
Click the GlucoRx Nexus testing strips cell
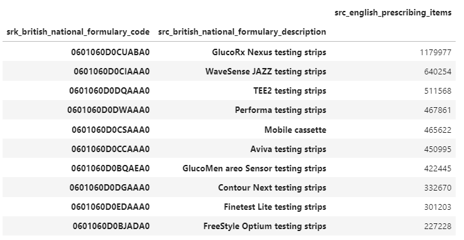pos(269,52)
